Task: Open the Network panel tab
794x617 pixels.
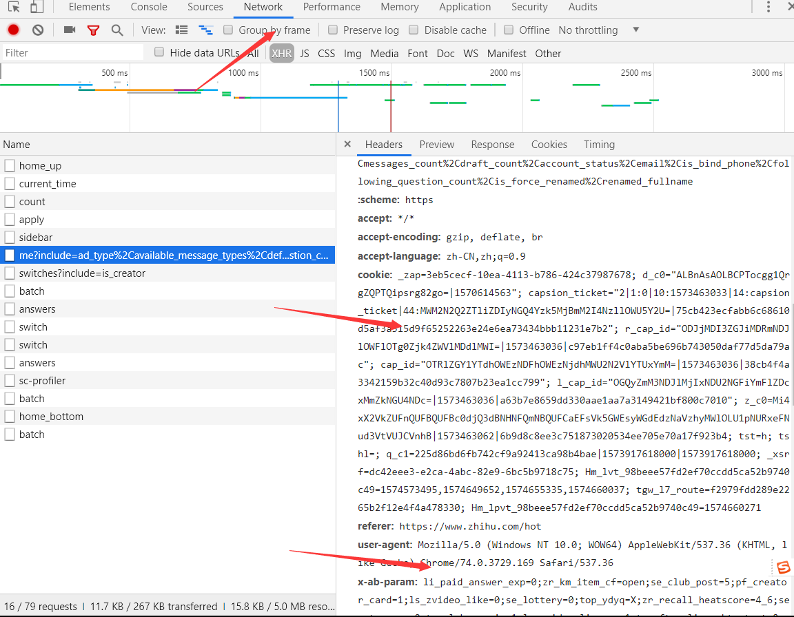Action: coord(263,7)
